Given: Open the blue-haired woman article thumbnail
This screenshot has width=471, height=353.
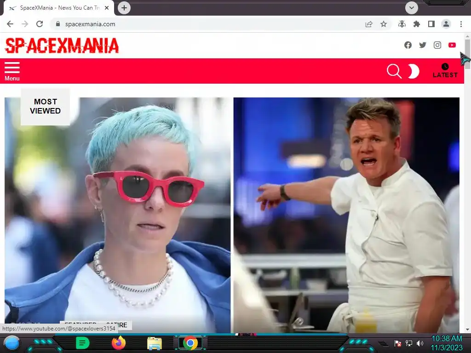Looking at the screenshot, I should click(x=117, y=215).
